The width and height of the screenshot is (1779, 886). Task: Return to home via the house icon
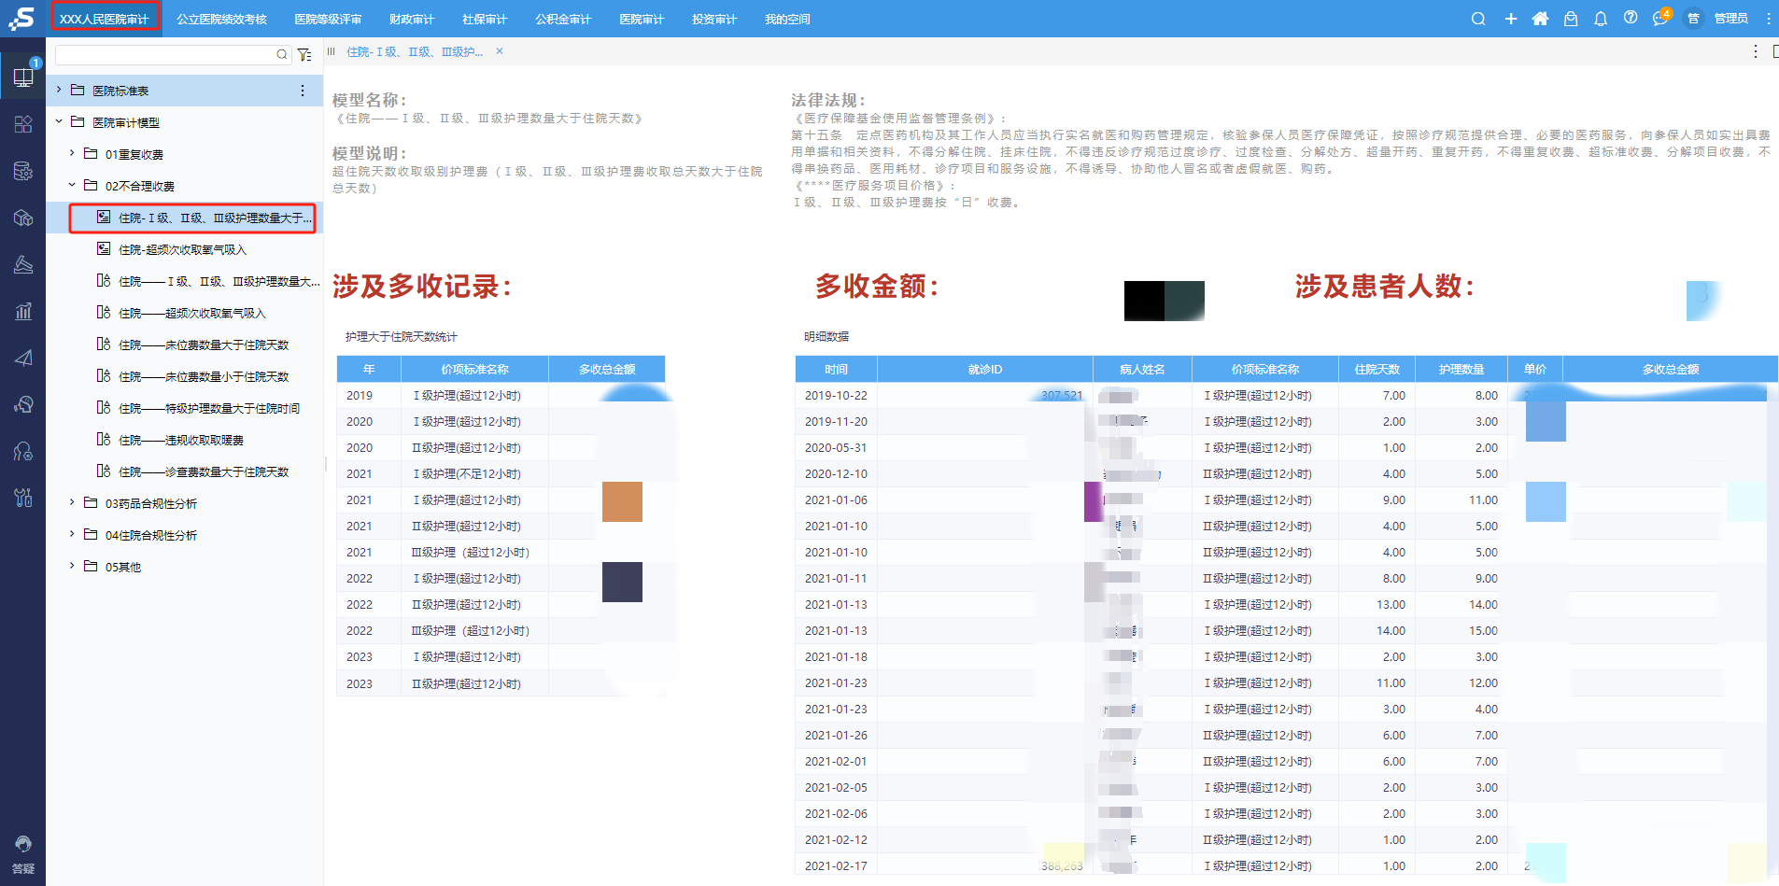1541,18
